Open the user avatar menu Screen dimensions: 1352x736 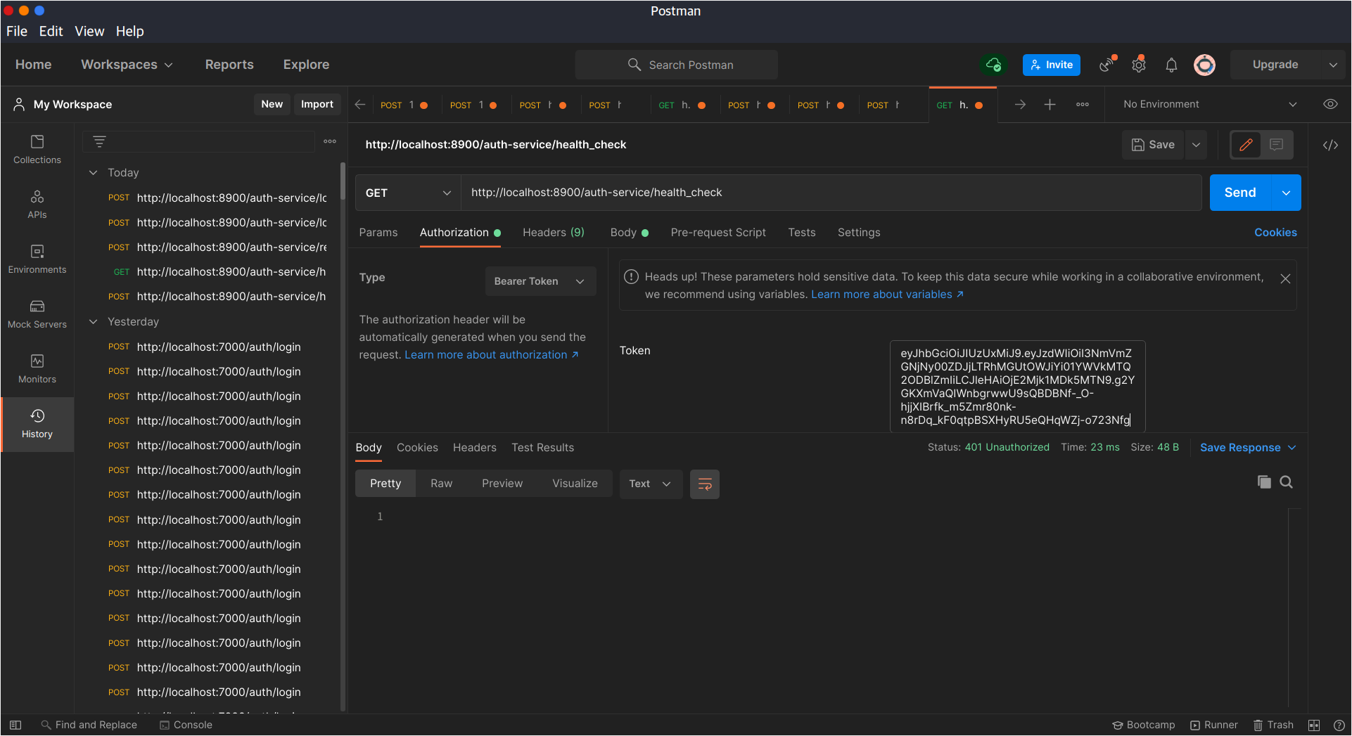[1204, 65]
